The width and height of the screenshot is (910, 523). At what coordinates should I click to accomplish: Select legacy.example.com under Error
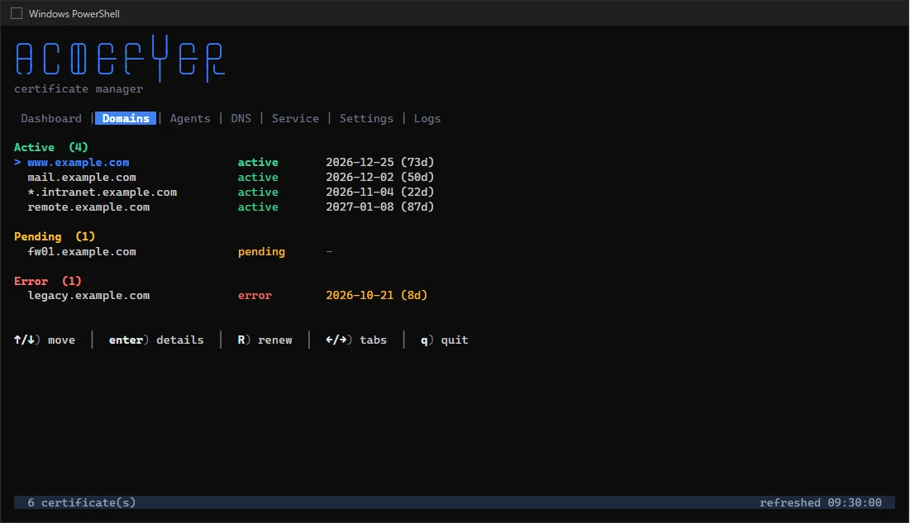pyautogui.click(x=88, y=296)
